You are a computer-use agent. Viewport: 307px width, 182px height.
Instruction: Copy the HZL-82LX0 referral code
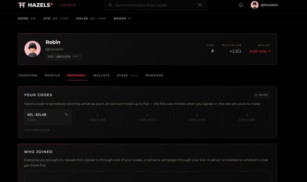(66, 115)
